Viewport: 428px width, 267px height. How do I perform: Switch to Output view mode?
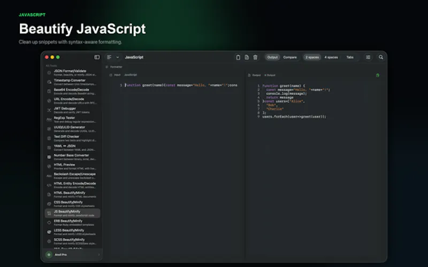pos(272,57)
